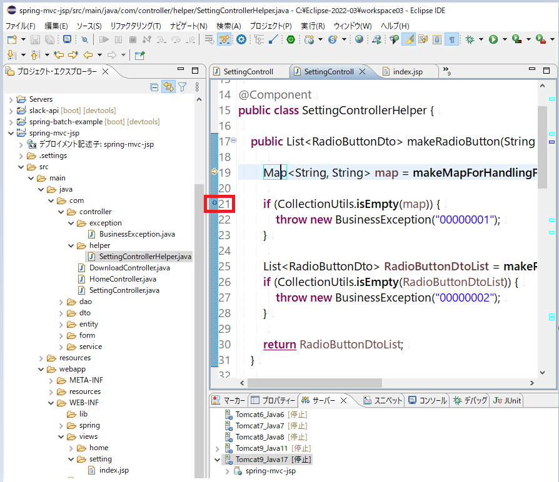Click the Step Over icon

(x=176, y=39)
